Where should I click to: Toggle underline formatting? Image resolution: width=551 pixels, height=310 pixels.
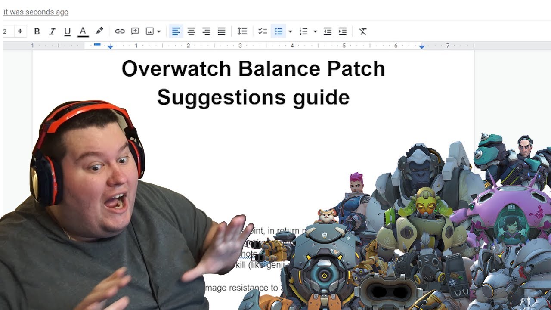pyautogui.click(x=67, y=31)
